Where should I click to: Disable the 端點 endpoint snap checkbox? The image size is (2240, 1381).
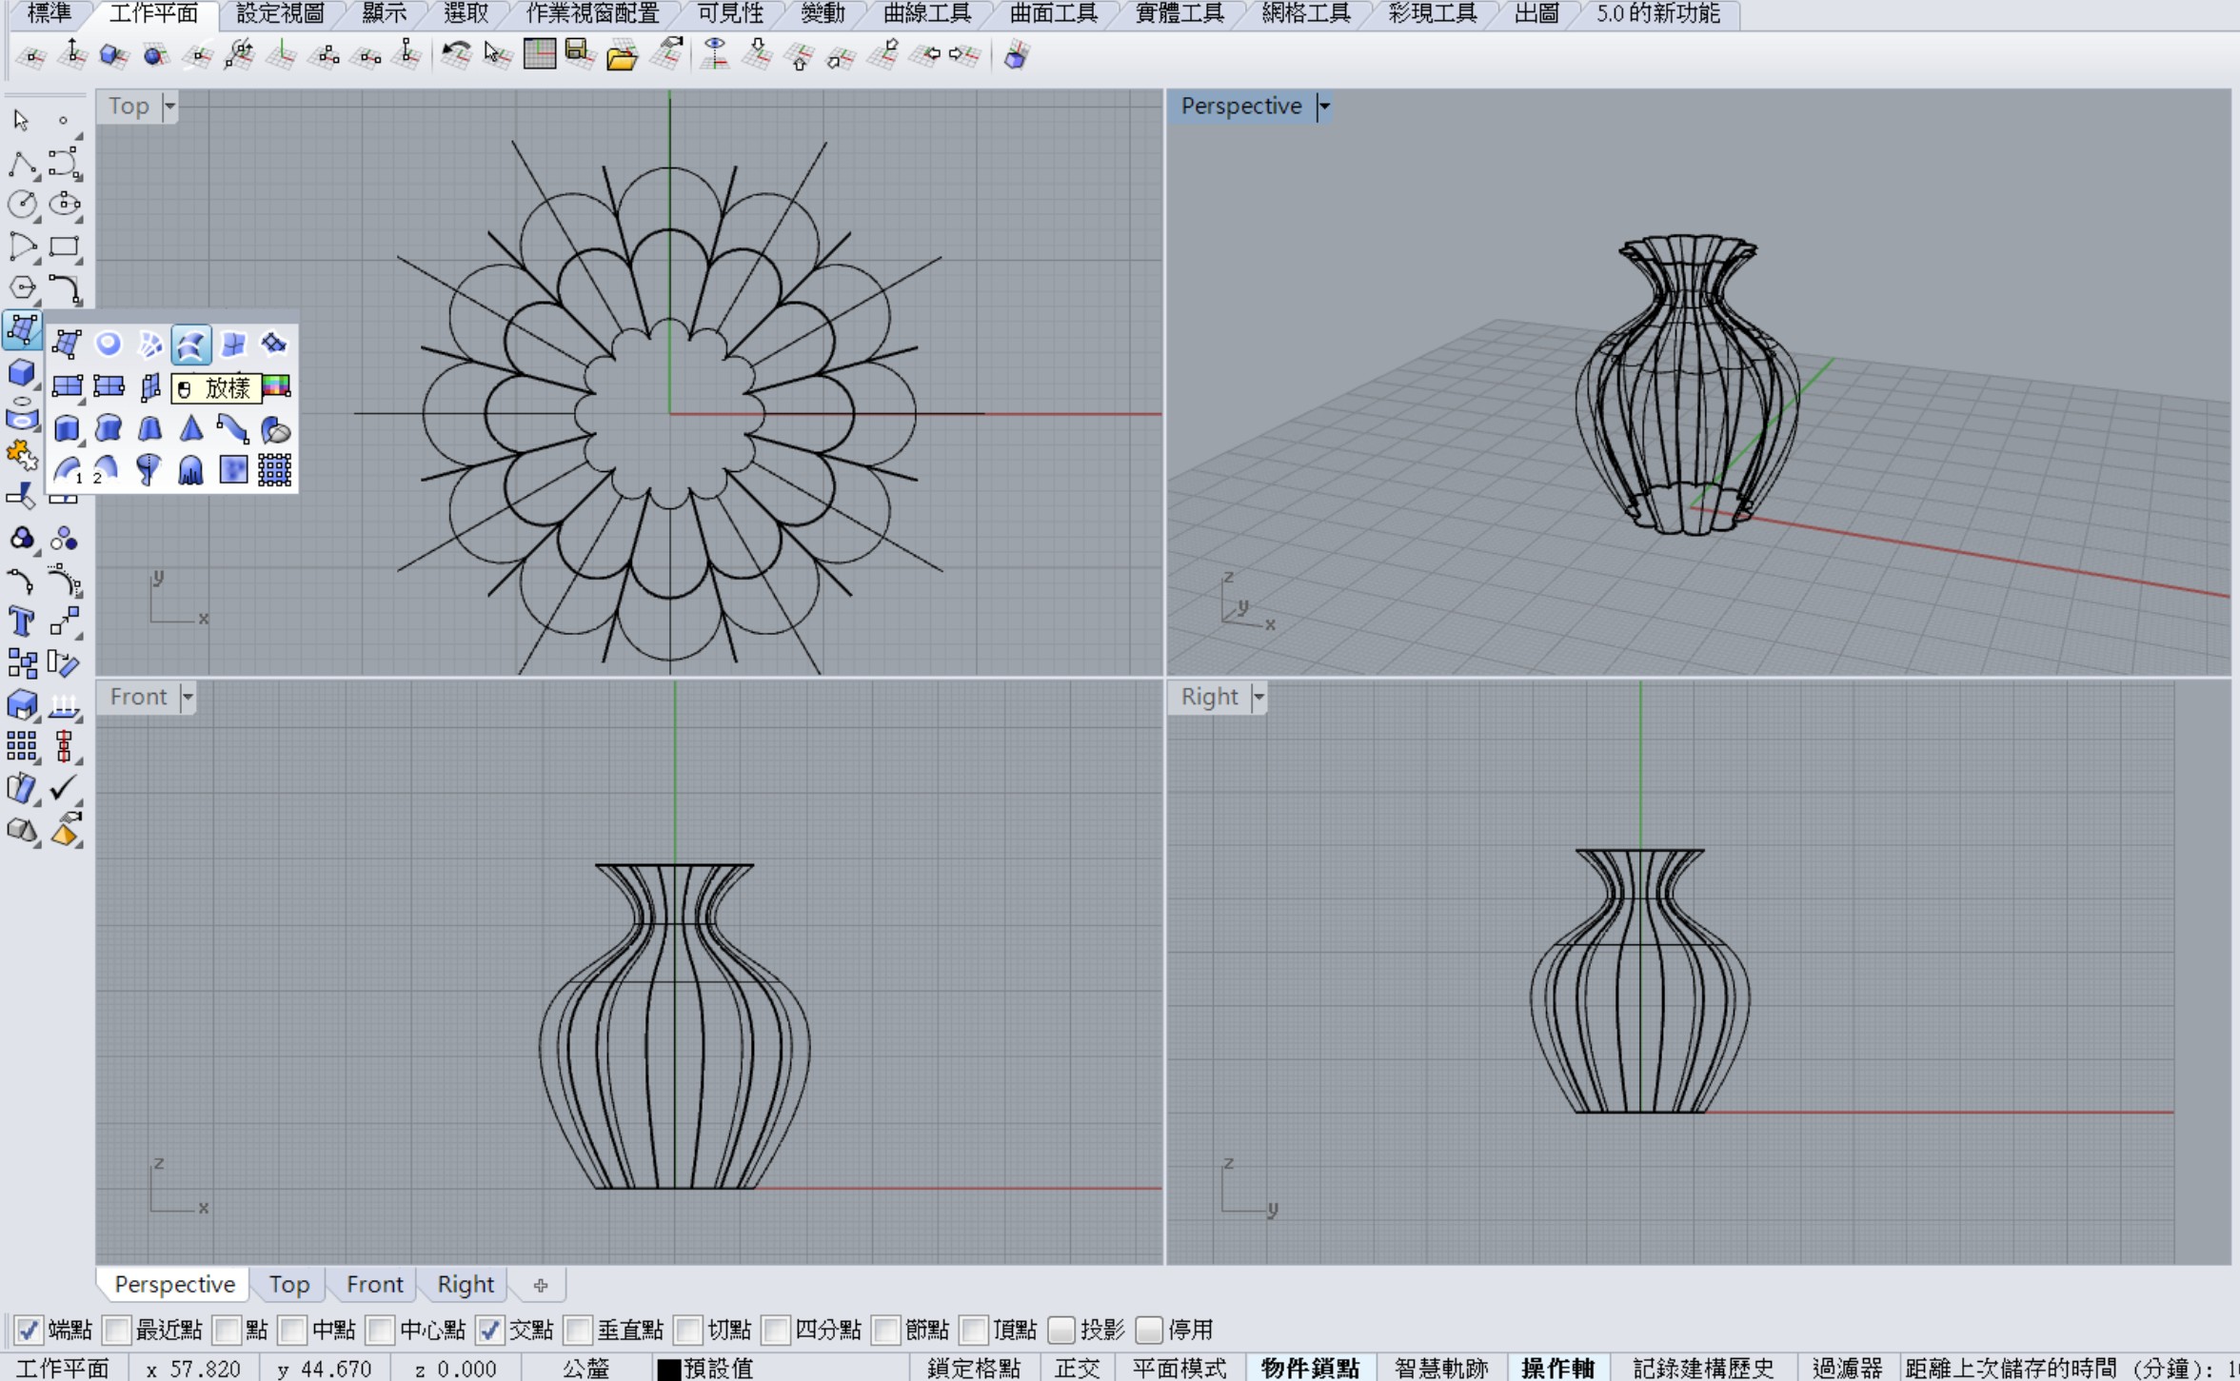coord(28,1330)
